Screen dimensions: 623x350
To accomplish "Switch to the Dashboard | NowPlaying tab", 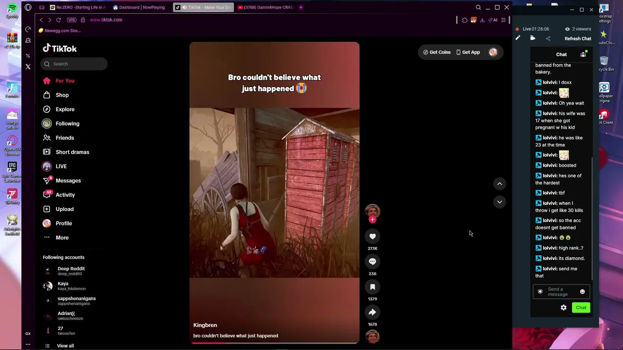I will (139, 7).
